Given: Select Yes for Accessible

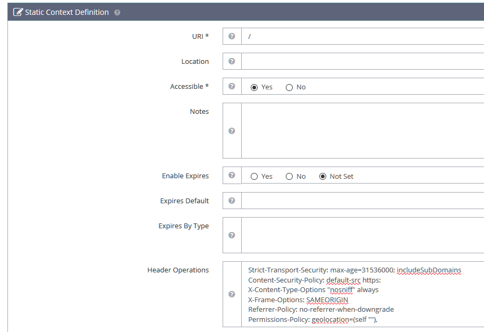Looking at the screenshot, I should (254, 87).
